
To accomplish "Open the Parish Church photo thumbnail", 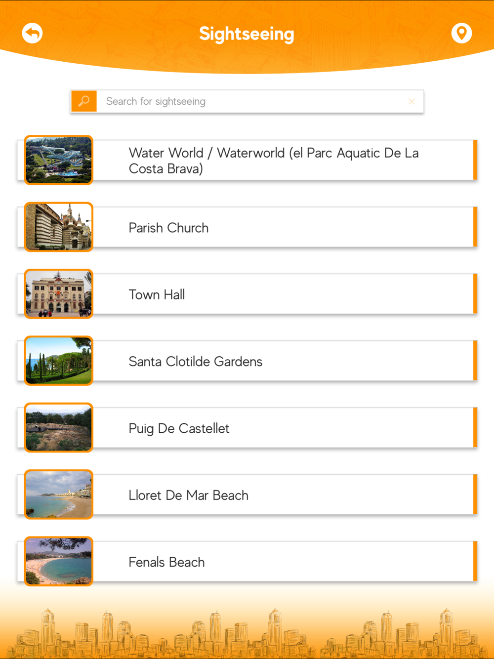I will [59, 227].
